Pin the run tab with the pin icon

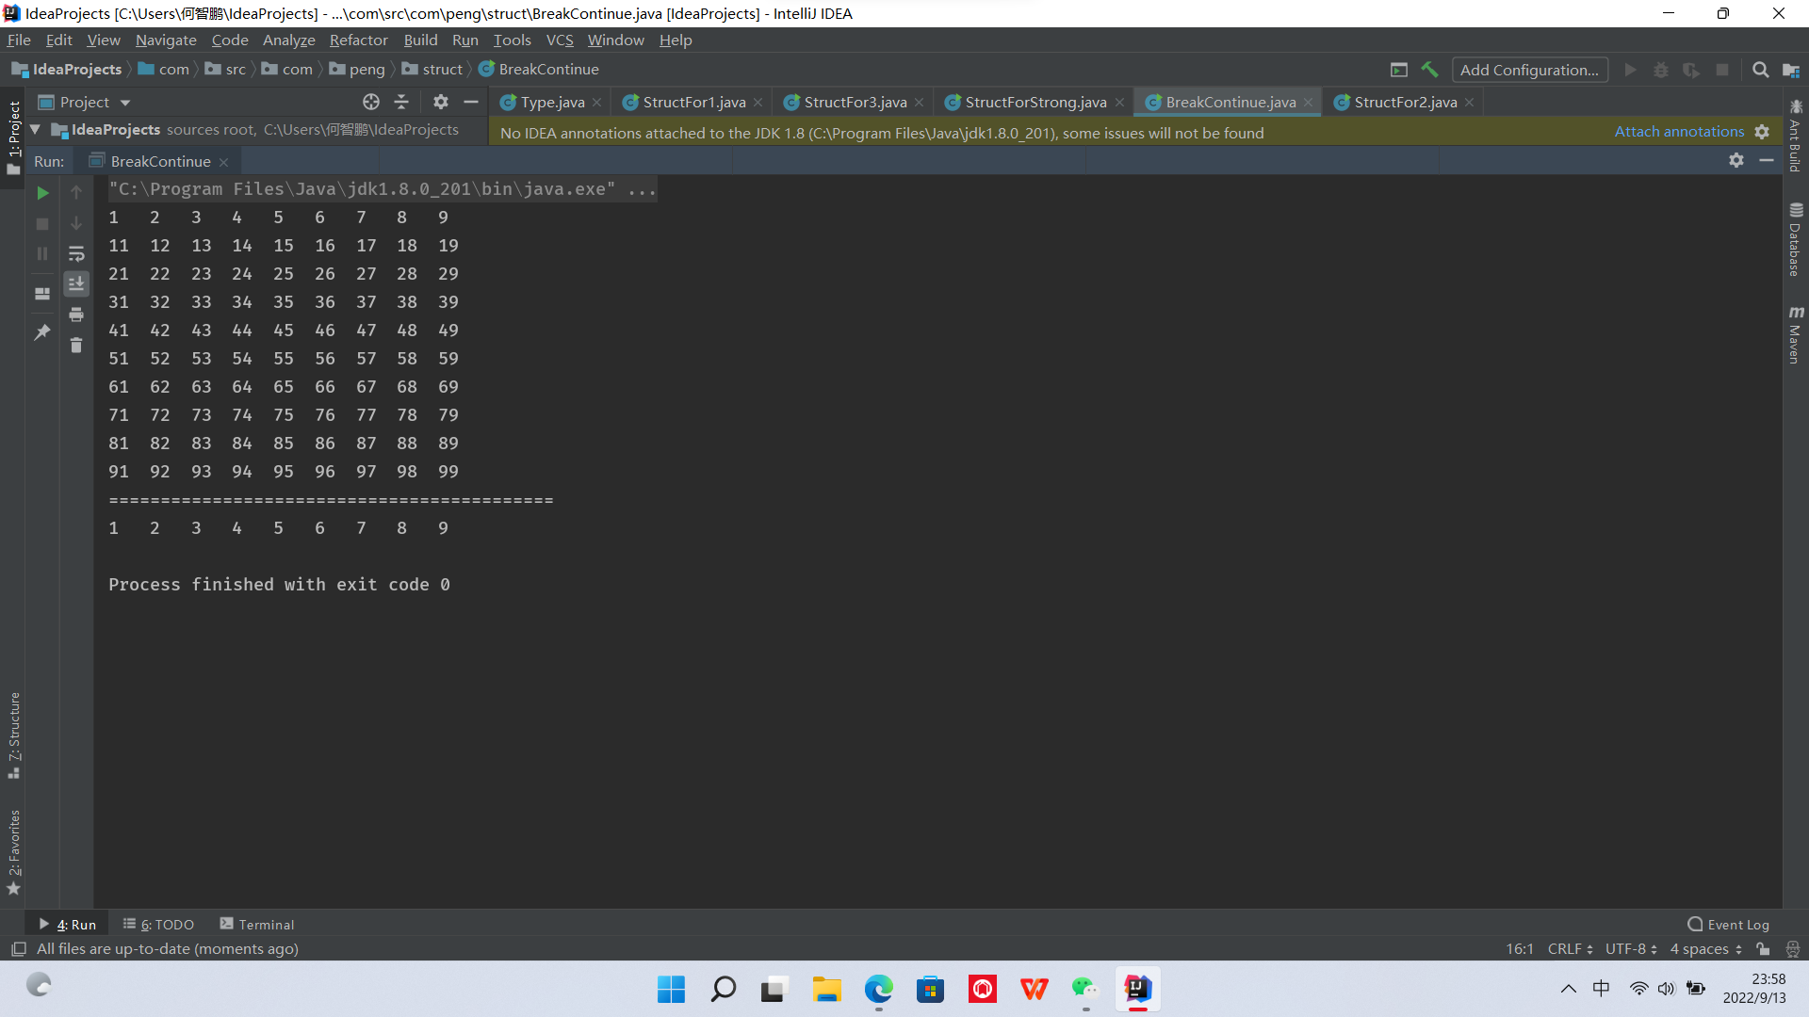pos(42,331)
